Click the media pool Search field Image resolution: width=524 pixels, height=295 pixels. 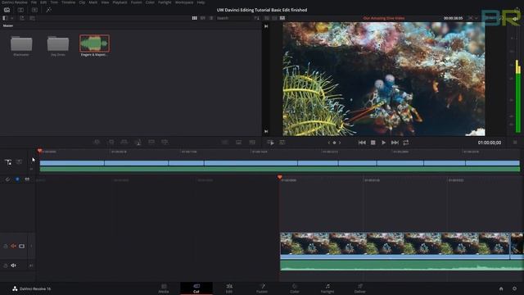point(233,18)
